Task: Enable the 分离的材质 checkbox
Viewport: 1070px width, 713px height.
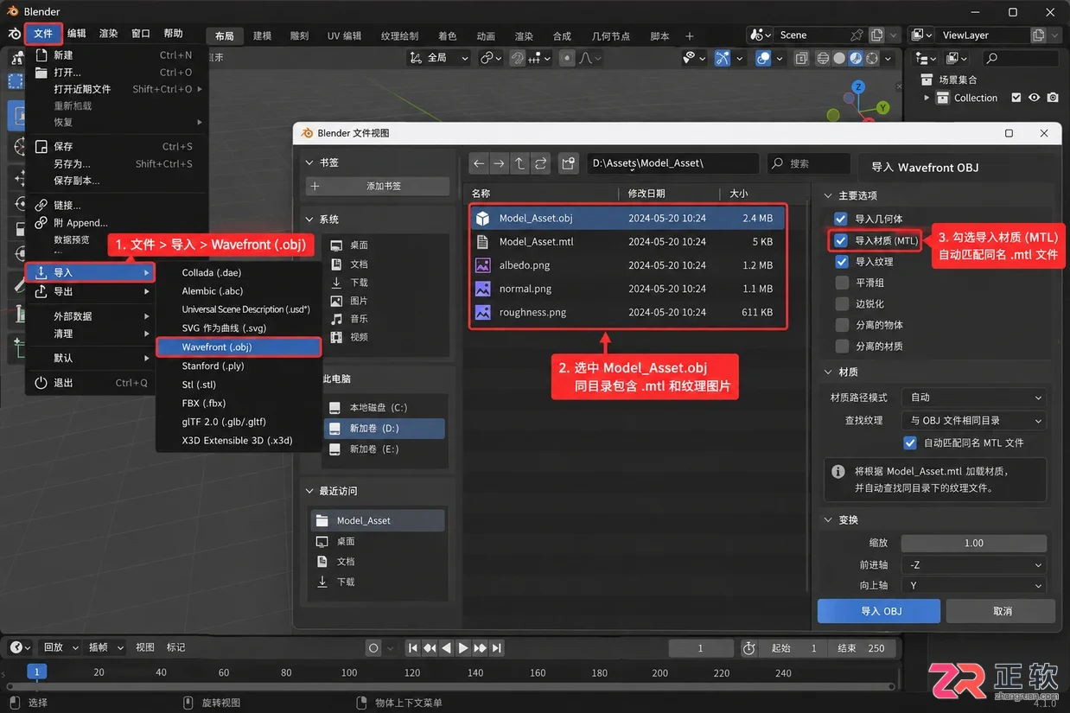Action: (x=841, y=346)
